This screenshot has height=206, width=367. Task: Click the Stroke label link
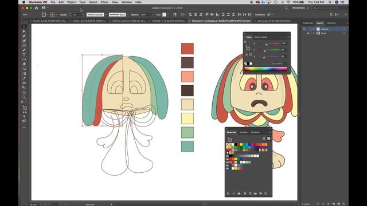(x=64, y=15)
